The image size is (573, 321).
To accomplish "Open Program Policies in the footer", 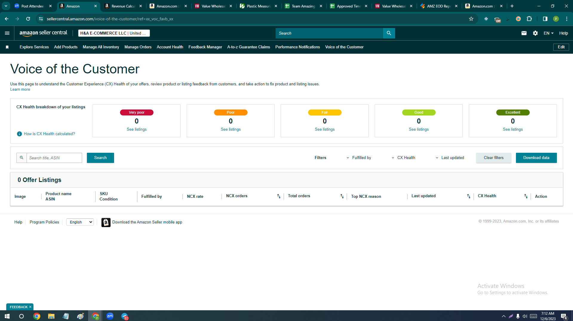I will [44, 222].
